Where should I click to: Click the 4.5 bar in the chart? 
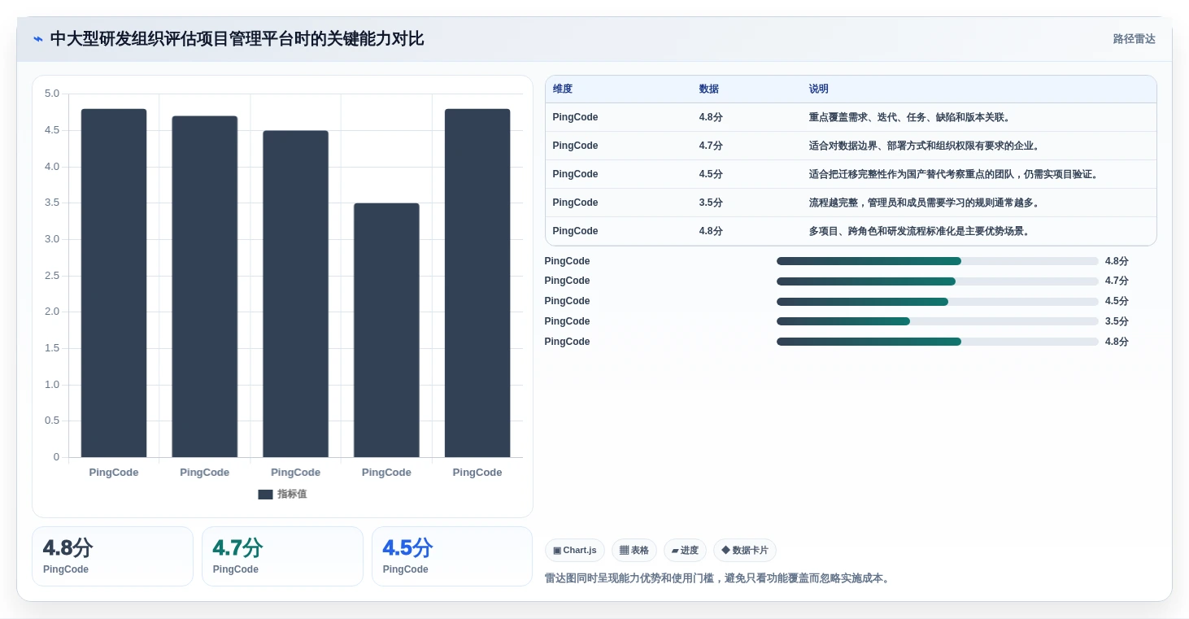(x=295, y=294)
